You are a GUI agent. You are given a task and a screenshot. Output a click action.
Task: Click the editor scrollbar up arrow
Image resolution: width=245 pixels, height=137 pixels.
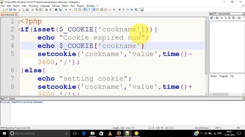click(x=206, y=19)
